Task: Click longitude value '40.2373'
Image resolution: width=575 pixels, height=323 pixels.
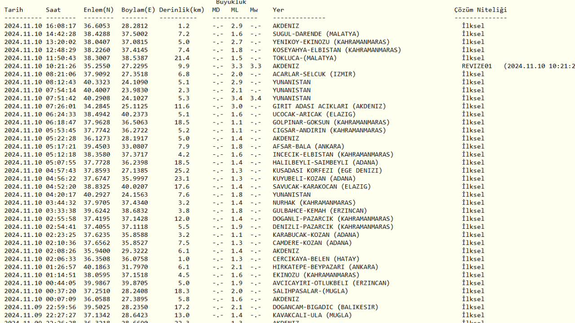Action: pyautogui.click(x=135, y=114)
